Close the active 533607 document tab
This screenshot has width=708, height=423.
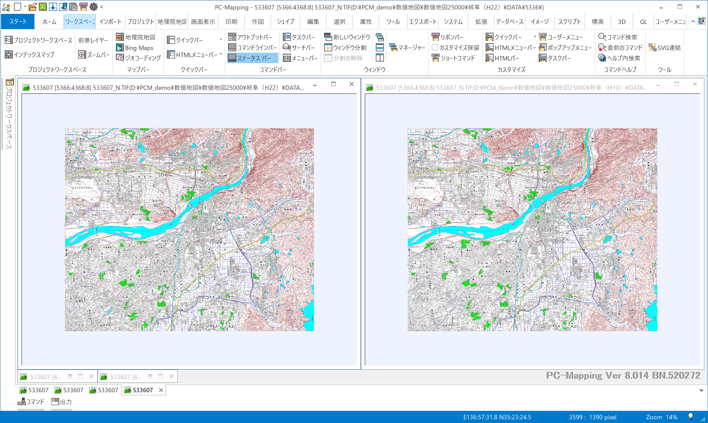[161, 390]
